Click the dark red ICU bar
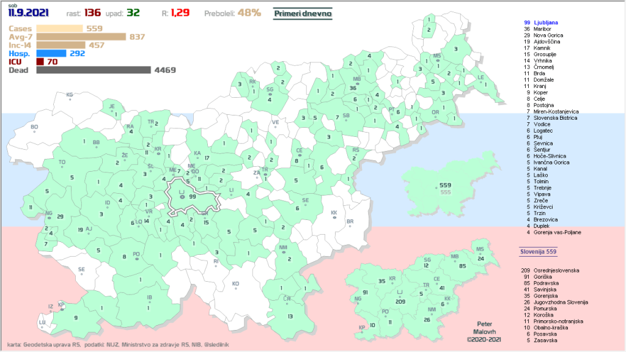The height and width of the screenshot is (352, 626). [x=40, y=62]
